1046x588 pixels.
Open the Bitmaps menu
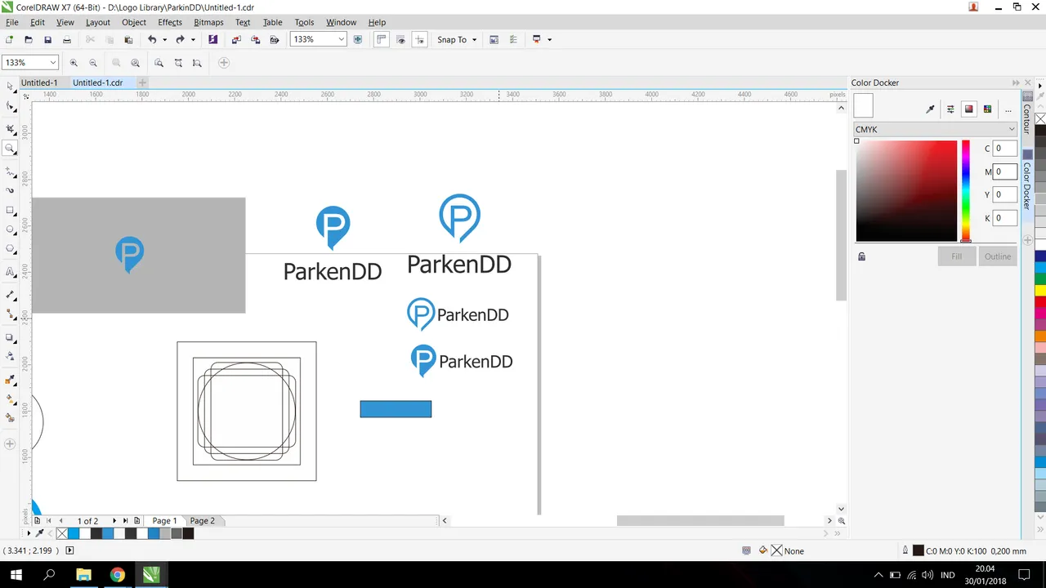click(x=208, y=22)
